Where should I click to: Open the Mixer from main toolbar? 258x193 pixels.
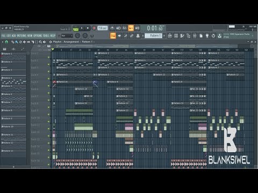195,36
